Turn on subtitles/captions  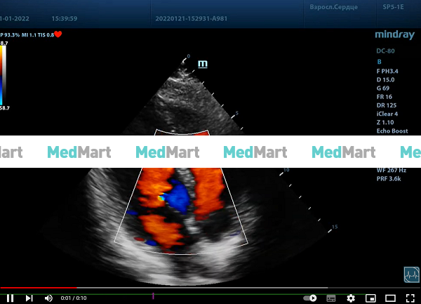[330, 298]
